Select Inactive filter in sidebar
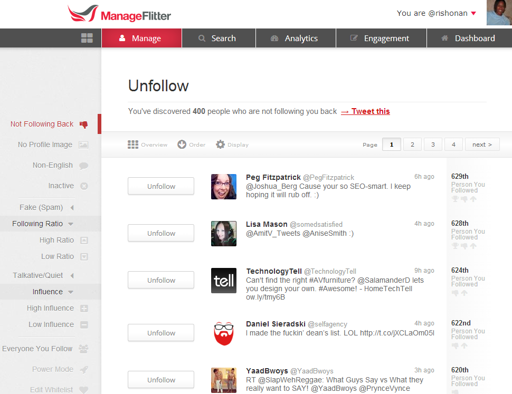Viewport: 512px width, 394px height. coord(61,186)
